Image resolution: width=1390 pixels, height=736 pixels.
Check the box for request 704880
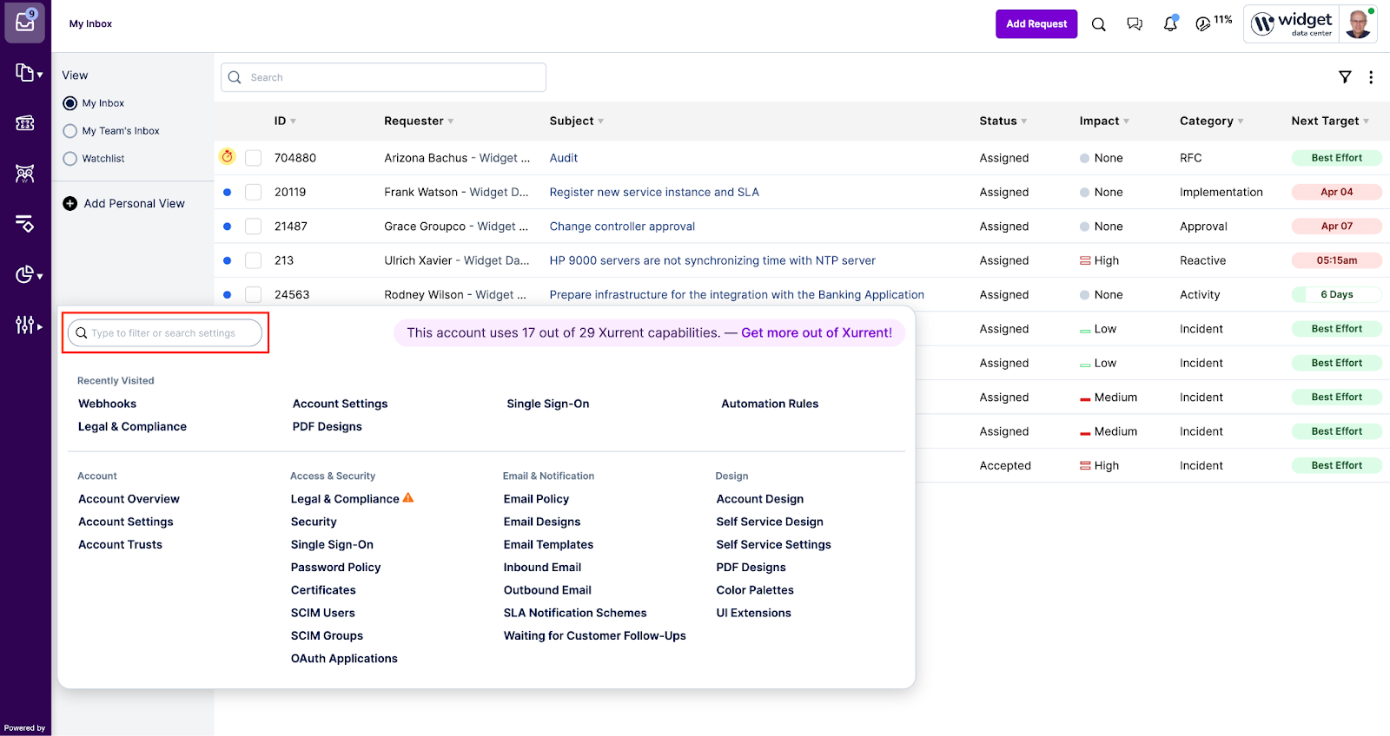pos(254,158)
